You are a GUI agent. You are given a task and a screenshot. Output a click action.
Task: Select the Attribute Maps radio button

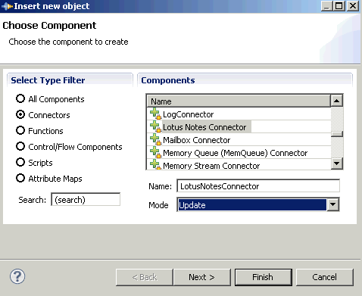[20, 178]
